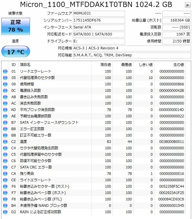Click the status orb for F7 総書き込みページ数 (ホスト)

click(x=5, y=193)
